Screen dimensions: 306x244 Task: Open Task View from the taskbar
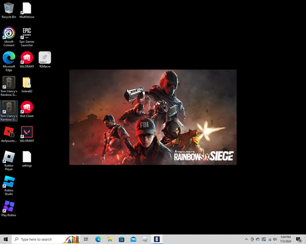pos(86,239)
